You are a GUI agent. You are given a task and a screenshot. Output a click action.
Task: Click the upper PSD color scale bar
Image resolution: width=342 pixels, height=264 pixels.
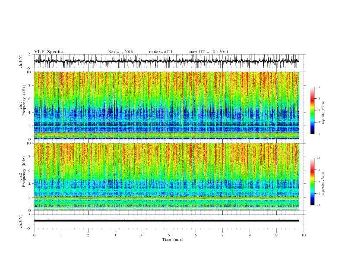coord(313,110)
